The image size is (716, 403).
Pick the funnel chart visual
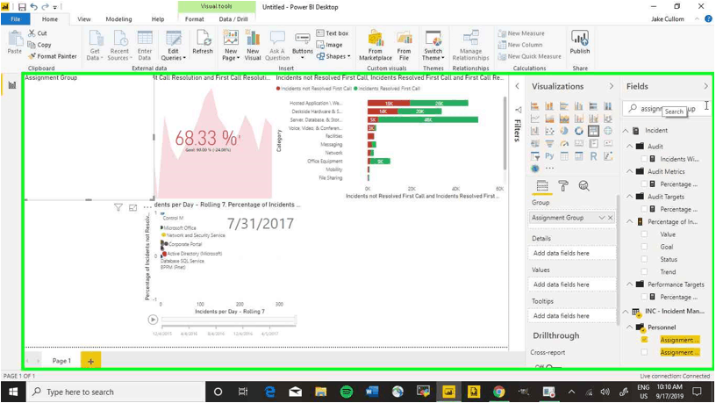tap(549, 143)
